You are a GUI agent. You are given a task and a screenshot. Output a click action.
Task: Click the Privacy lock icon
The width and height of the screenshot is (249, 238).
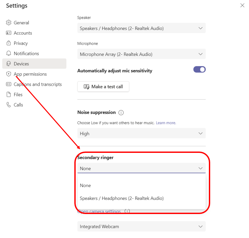pyautogui.click(x=9, y=43)
